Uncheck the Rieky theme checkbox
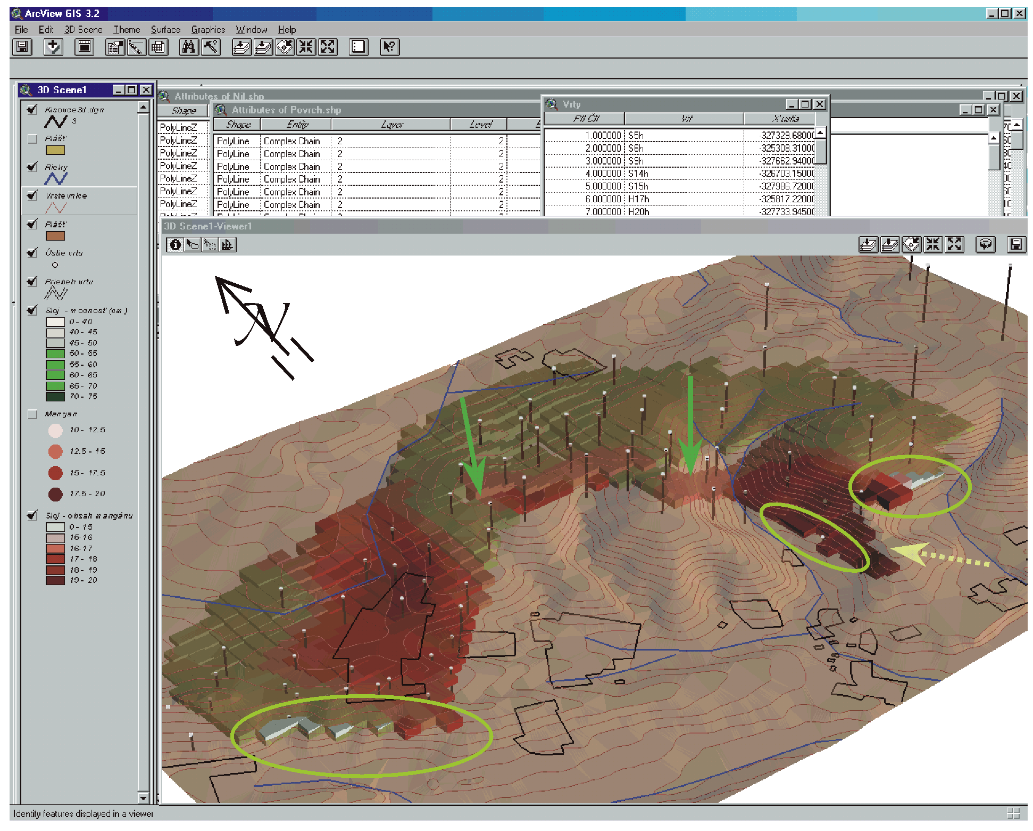1033x831 pixels. coord(32,167)
